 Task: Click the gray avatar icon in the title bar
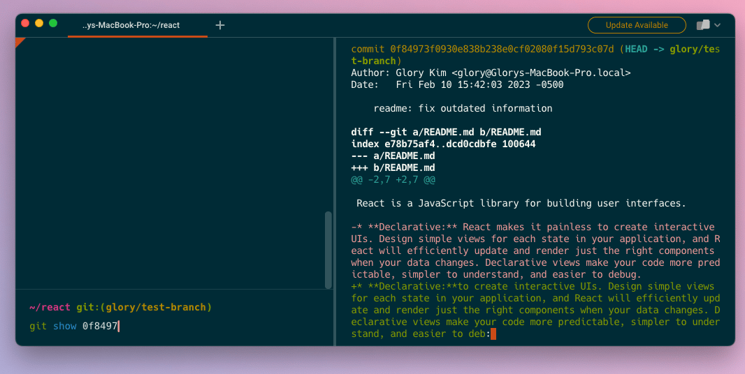coord(702,25)
